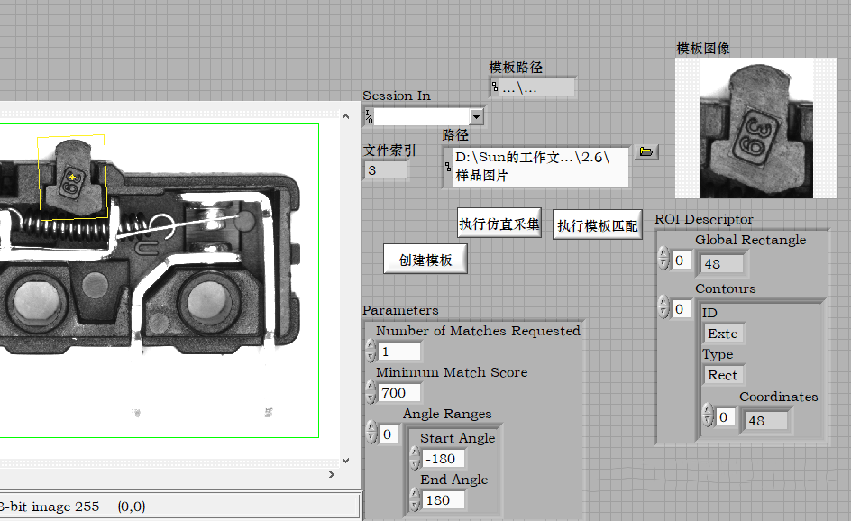Click the 模板路径 path icon
Image resolution: width=851 pixels, height=521 pixels.
coord(495,87)
